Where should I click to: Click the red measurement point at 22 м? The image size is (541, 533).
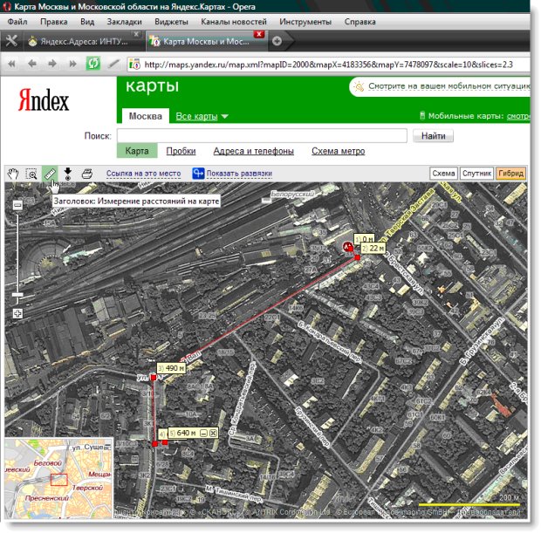(358, 257)
